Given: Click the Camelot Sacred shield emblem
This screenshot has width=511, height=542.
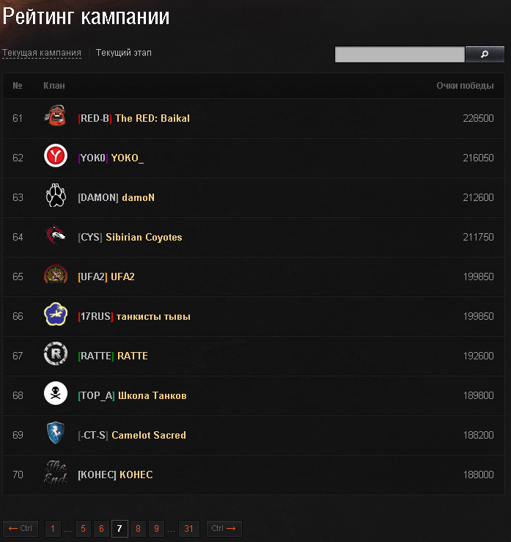Looking at the screenshot, I should coord(56,433).
